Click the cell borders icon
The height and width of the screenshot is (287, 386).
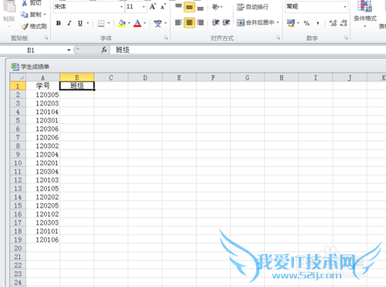click(101, 23)
